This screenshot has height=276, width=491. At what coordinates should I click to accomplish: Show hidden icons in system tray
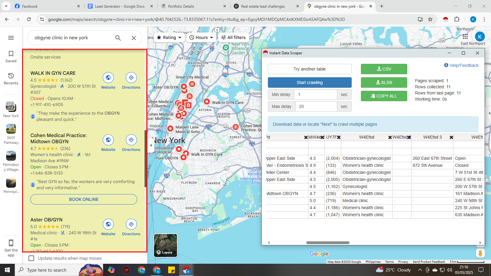pos(420,270)
